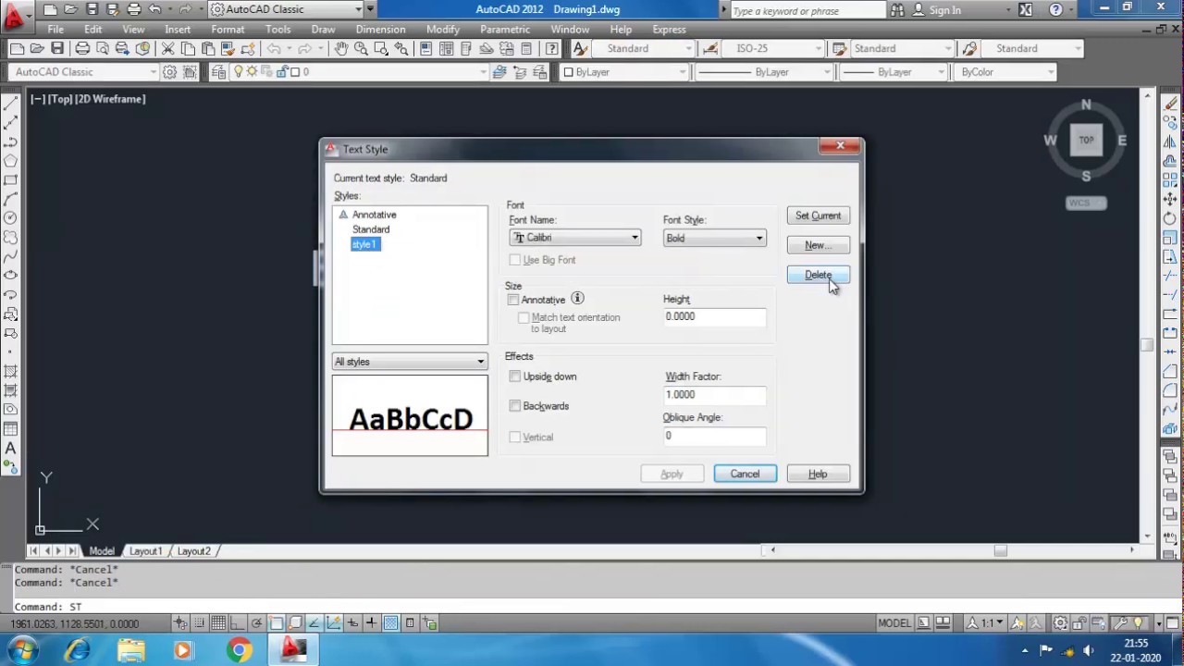Check the Backwards effect
The image size is (1184, 666).
(x=515, y=406)
